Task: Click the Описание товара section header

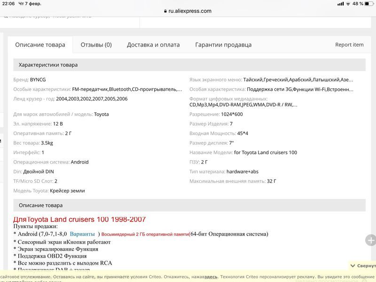Action: tap(189, 205)
